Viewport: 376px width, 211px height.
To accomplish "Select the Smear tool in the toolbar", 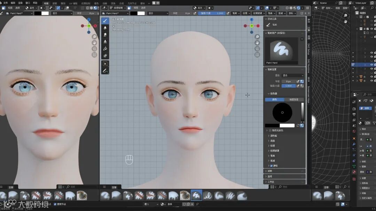I will pyautogui.click(x=105, y=34).
